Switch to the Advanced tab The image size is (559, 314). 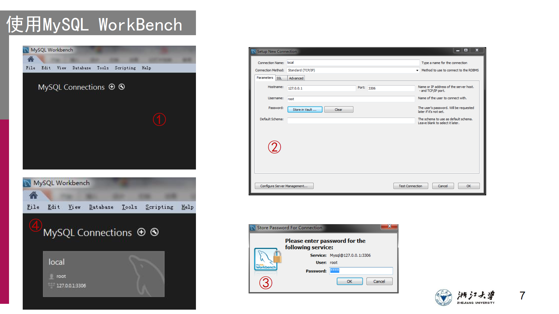(296, 78)
